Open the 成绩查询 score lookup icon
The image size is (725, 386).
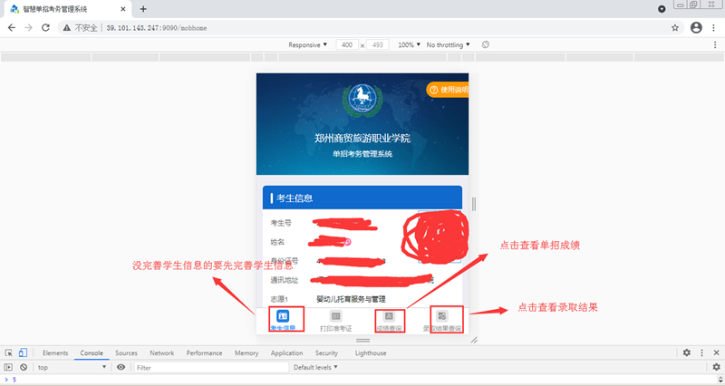click(389, 316)
